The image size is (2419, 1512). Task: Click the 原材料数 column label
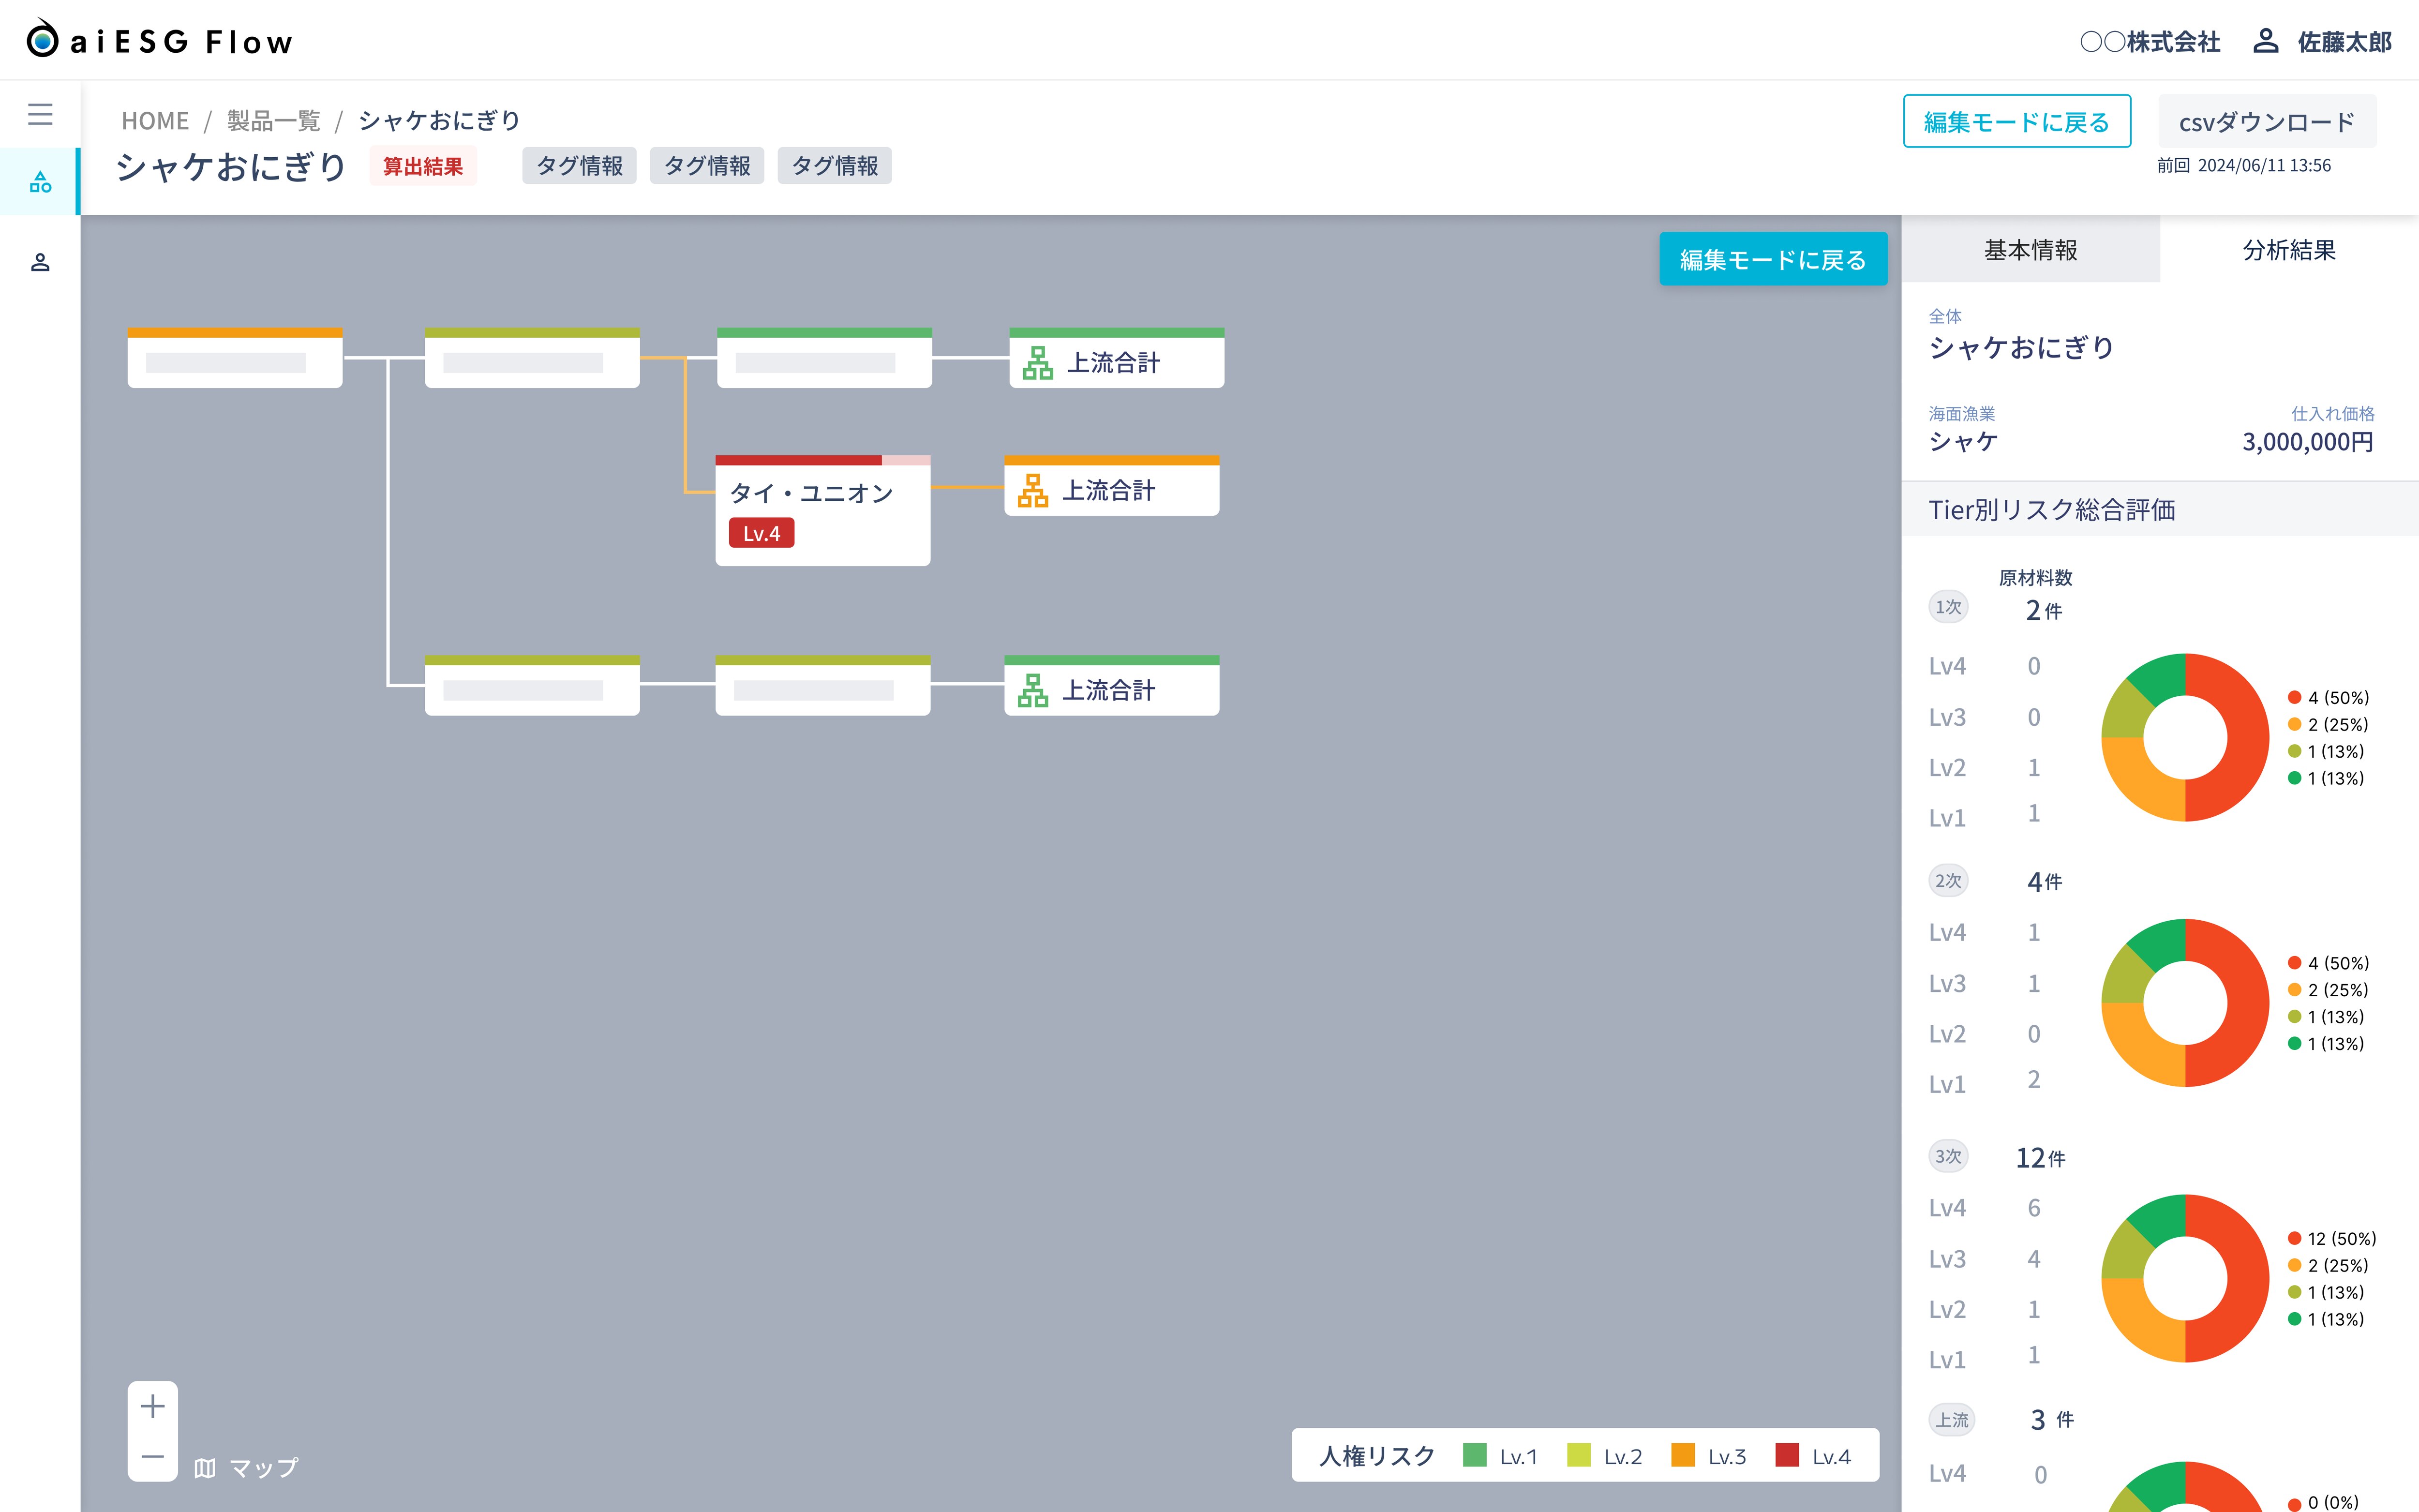(x=2035, y=578)
